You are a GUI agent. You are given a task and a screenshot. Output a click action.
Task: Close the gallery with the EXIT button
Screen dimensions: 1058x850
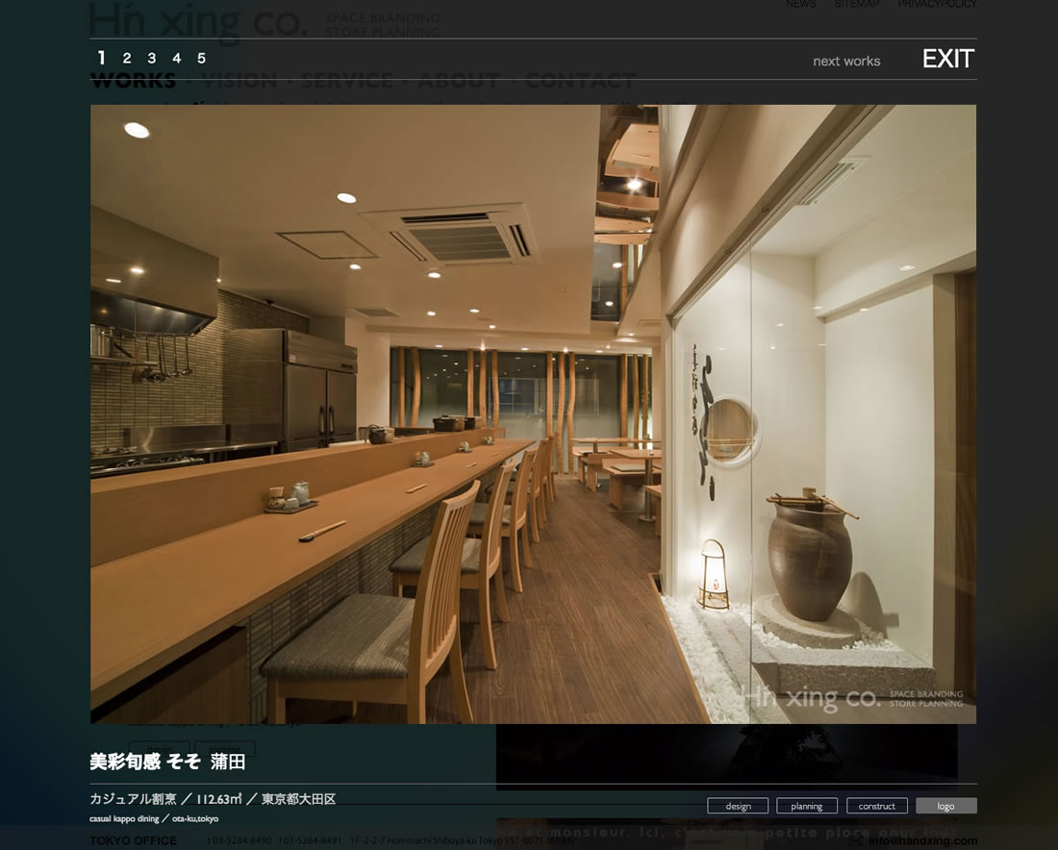[947, 60]
